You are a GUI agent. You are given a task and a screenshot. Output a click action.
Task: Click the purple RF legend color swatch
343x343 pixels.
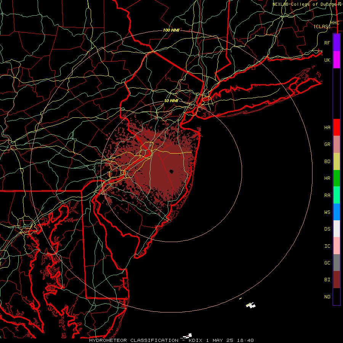click(337, 43)
